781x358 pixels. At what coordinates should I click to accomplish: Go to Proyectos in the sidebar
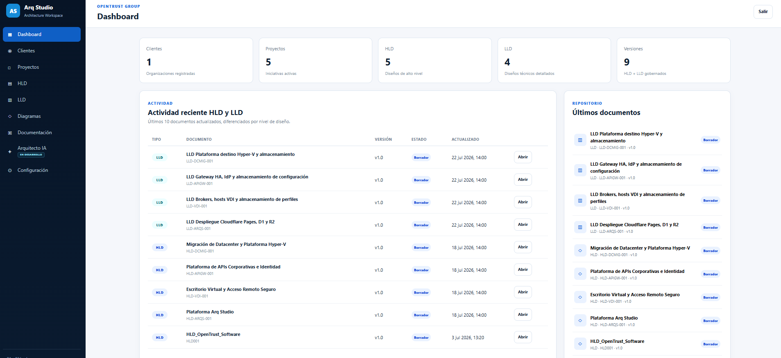point(42,67)
